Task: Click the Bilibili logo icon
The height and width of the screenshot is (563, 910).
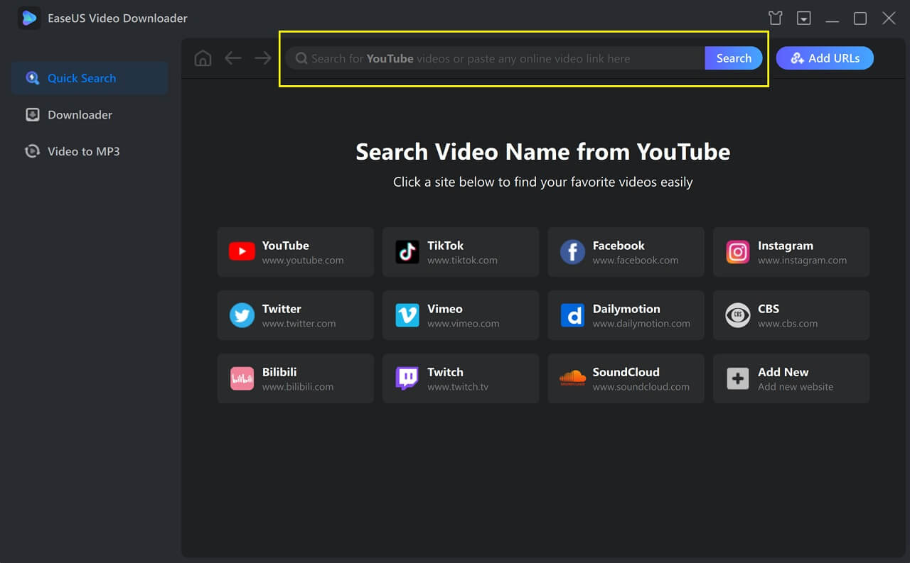Action: pyautogui.click(x=242, y=378)
